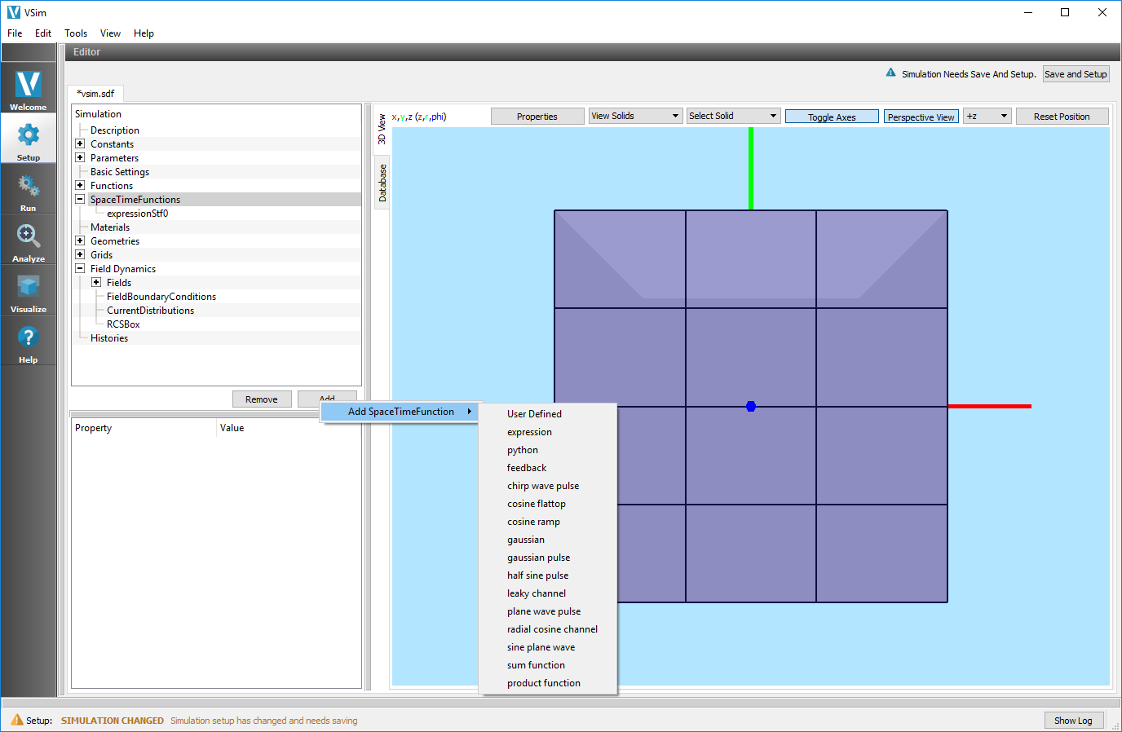The height and width of the screenshot is (732, 1122).
Task: Open the View Solids dropdown
Action: pos(635,116)
